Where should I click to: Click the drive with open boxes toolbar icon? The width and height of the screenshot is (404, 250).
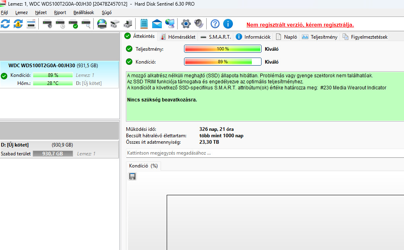[x=115, y=24]
